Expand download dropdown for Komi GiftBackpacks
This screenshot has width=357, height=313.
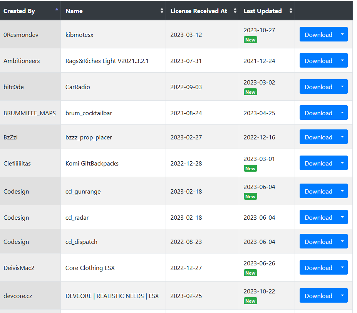click(x=342, y=163)
